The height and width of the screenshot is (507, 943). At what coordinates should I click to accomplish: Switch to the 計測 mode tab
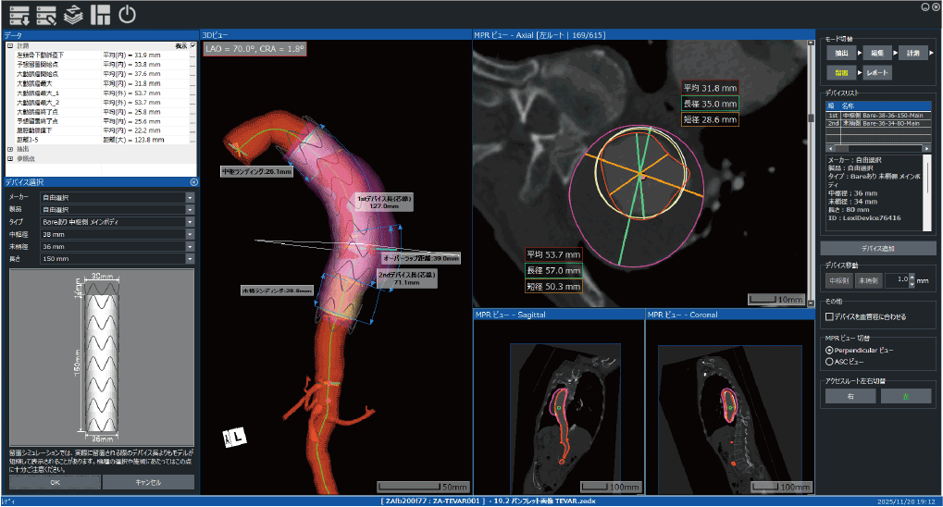click(912, 54)
